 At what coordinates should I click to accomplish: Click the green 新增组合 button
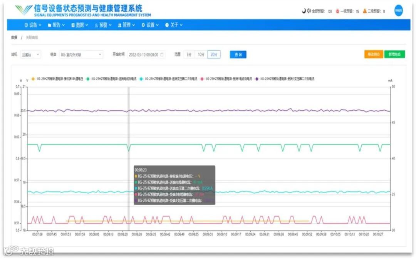pyautogui.click(x=394, y=54)
